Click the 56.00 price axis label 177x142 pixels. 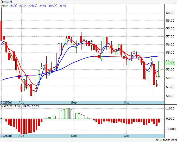[x=170, y=44]
